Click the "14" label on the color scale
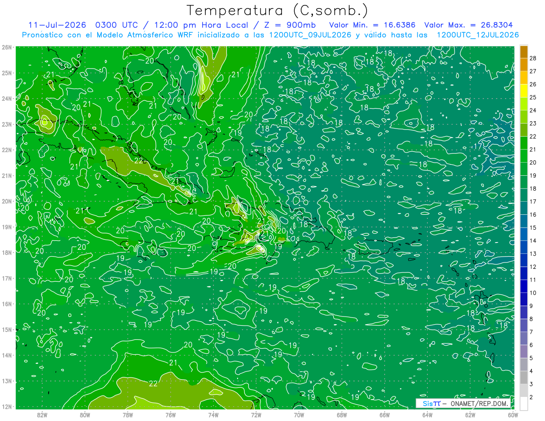This screenshot has width=545, height=421. pos(533,241)
